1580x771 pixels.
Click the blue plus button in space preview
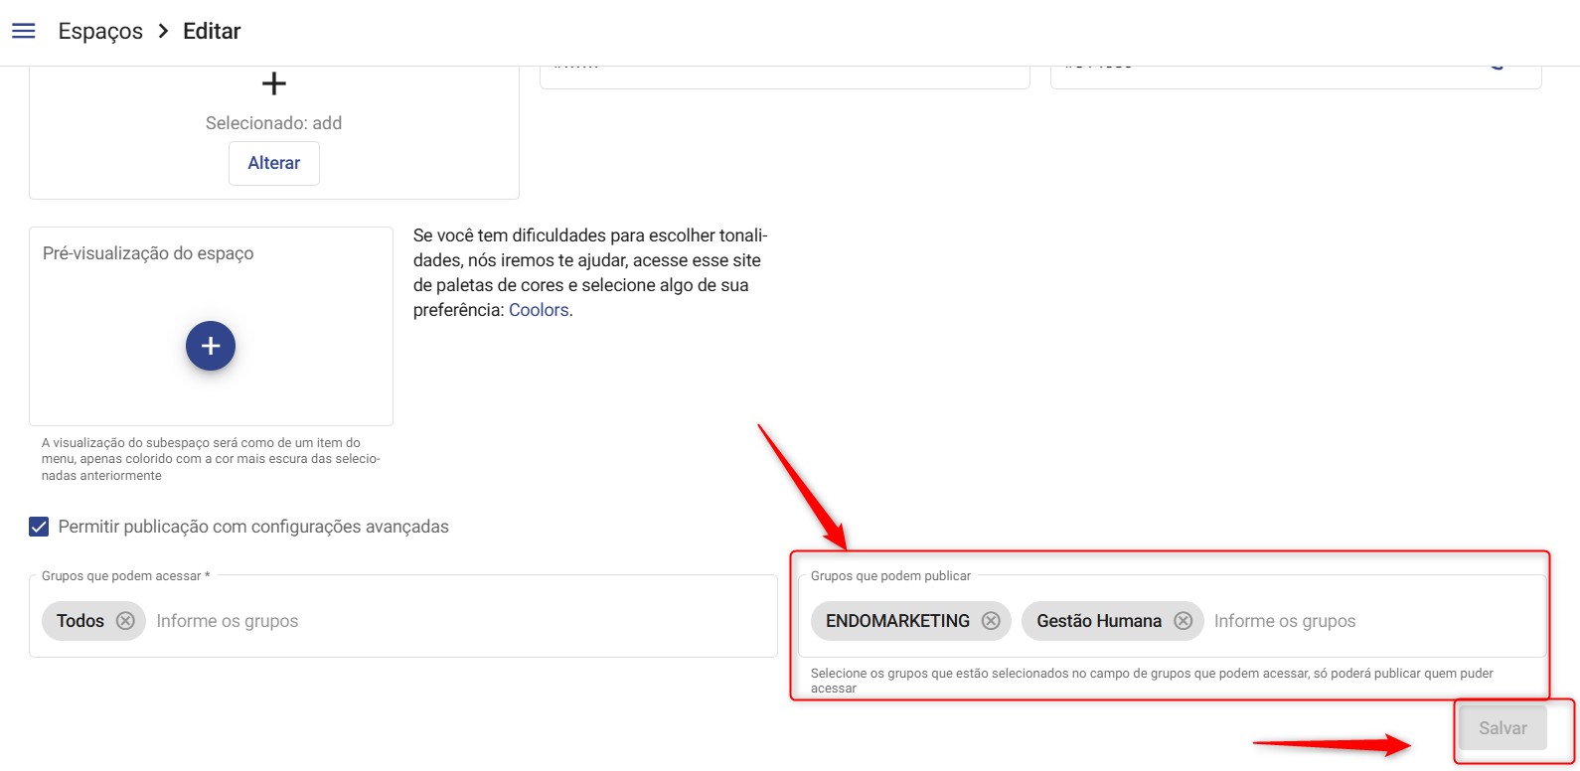(x=211, y=346)
